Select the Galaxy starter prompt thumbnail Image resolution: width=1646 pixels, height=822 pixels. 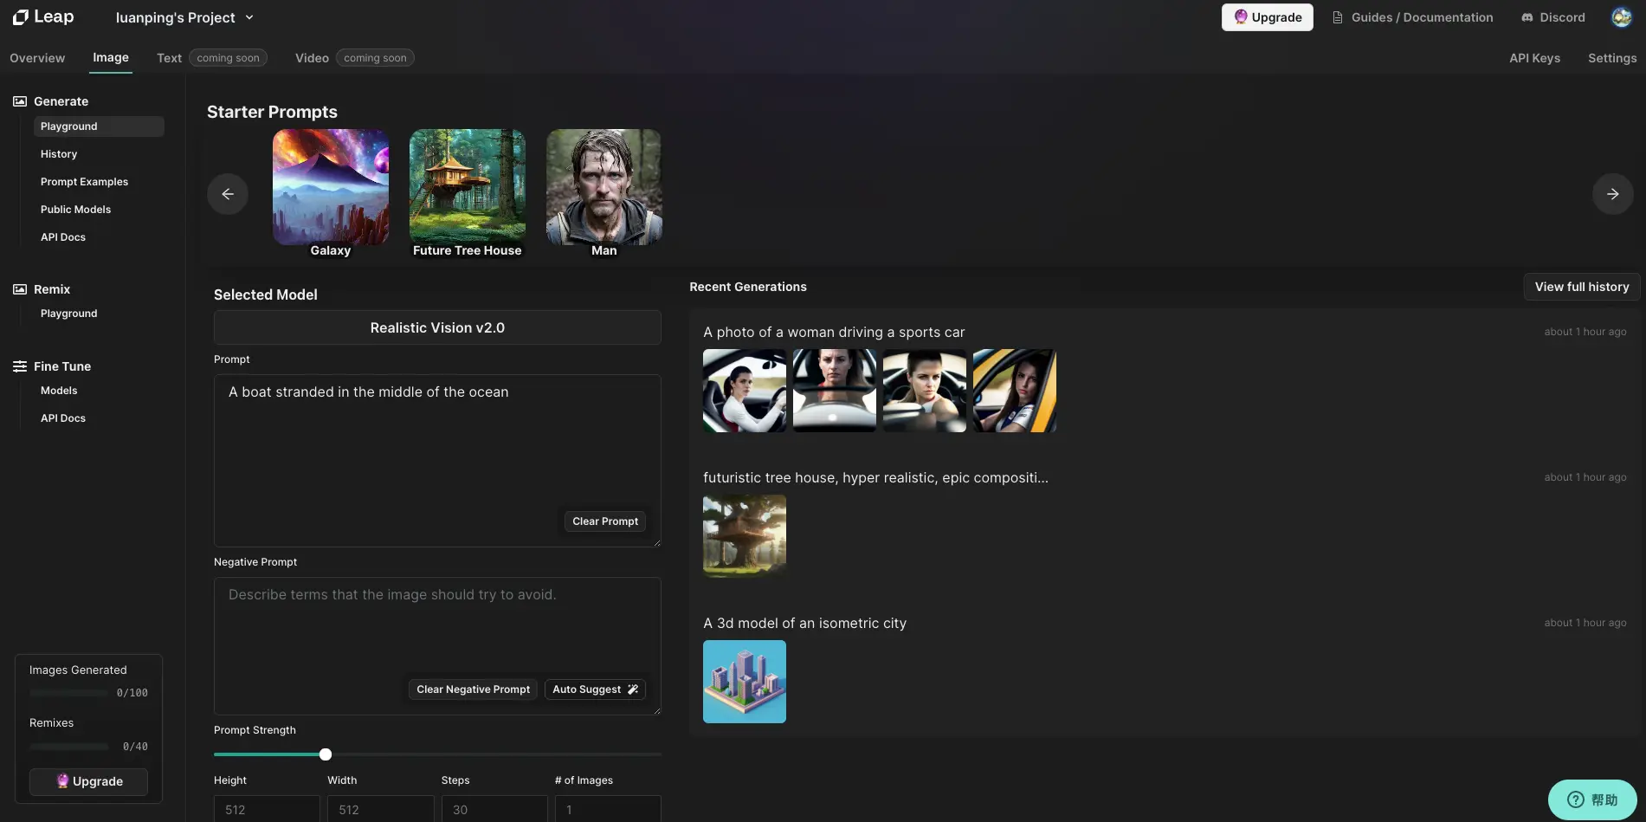tap(331, 188)
